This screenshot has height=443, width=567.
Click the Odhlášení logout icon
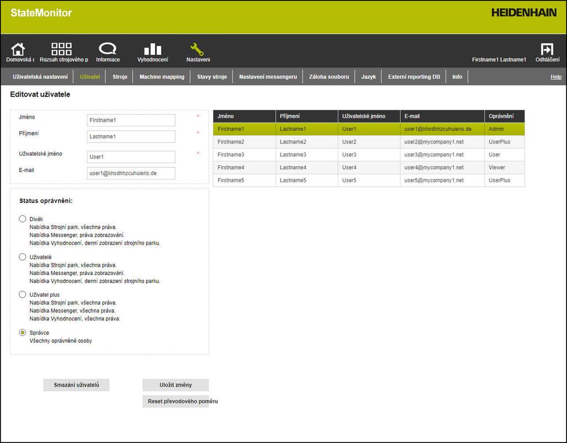(547, 49)
